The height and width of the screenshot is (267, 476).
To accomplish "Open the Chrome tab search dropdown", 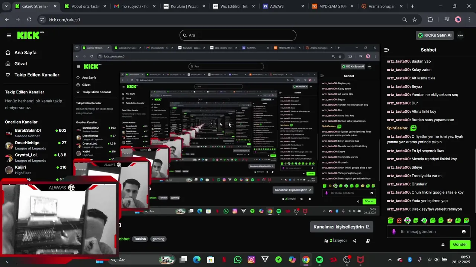I will (6, 6).
